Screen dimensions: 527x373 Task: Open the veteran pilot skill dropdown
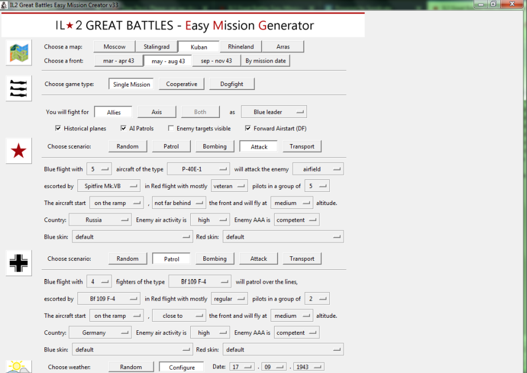[x=229, y=186]
